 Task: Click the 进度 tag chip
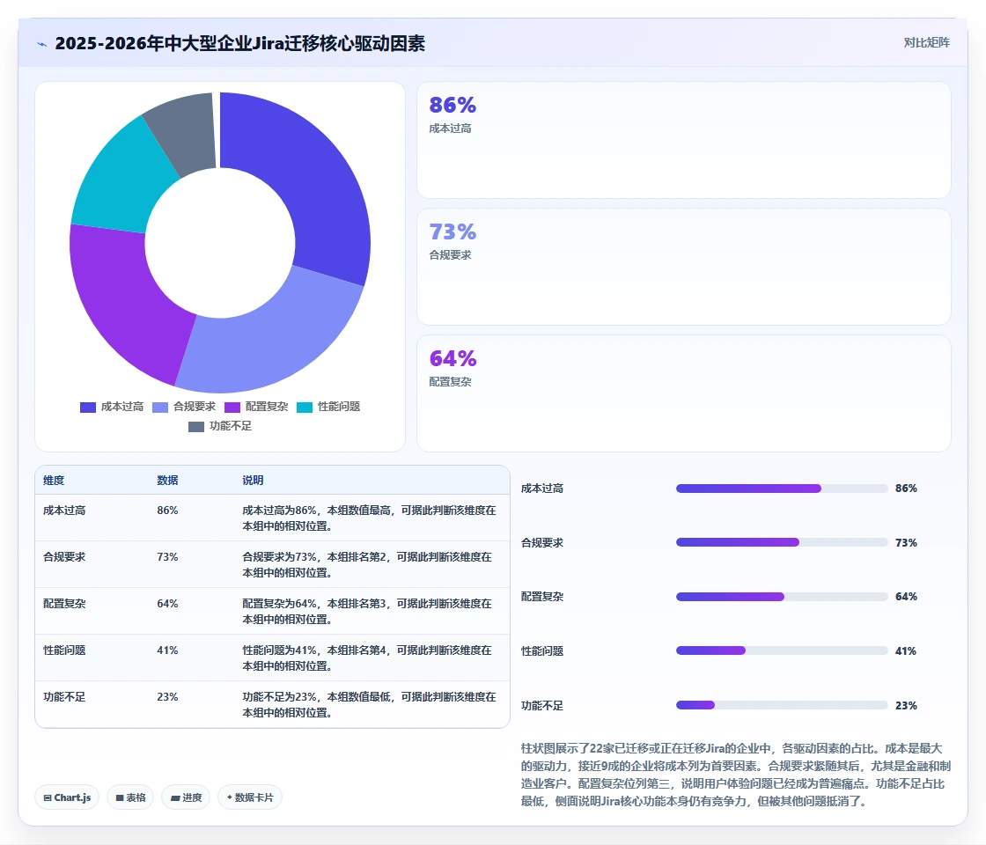coord(186,797)
